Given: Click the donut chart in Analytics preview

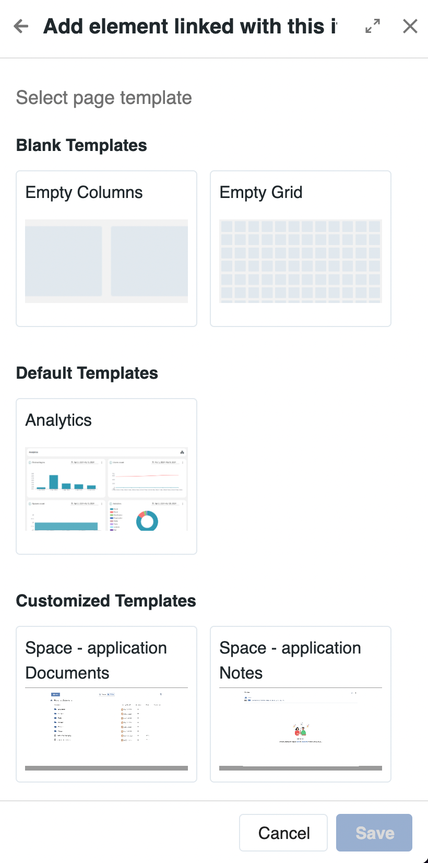Looking at the screenshot, I should [147, 520].
